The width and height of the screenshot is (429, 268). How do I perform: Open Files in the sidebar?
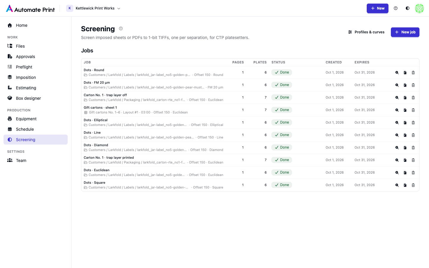pos(36,46)
